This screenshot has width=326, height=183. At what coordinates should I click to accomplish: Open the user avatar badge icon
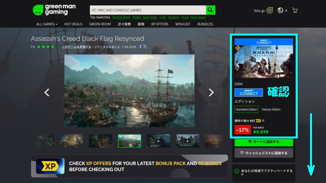pyautogui.click(x=269, y=11)
